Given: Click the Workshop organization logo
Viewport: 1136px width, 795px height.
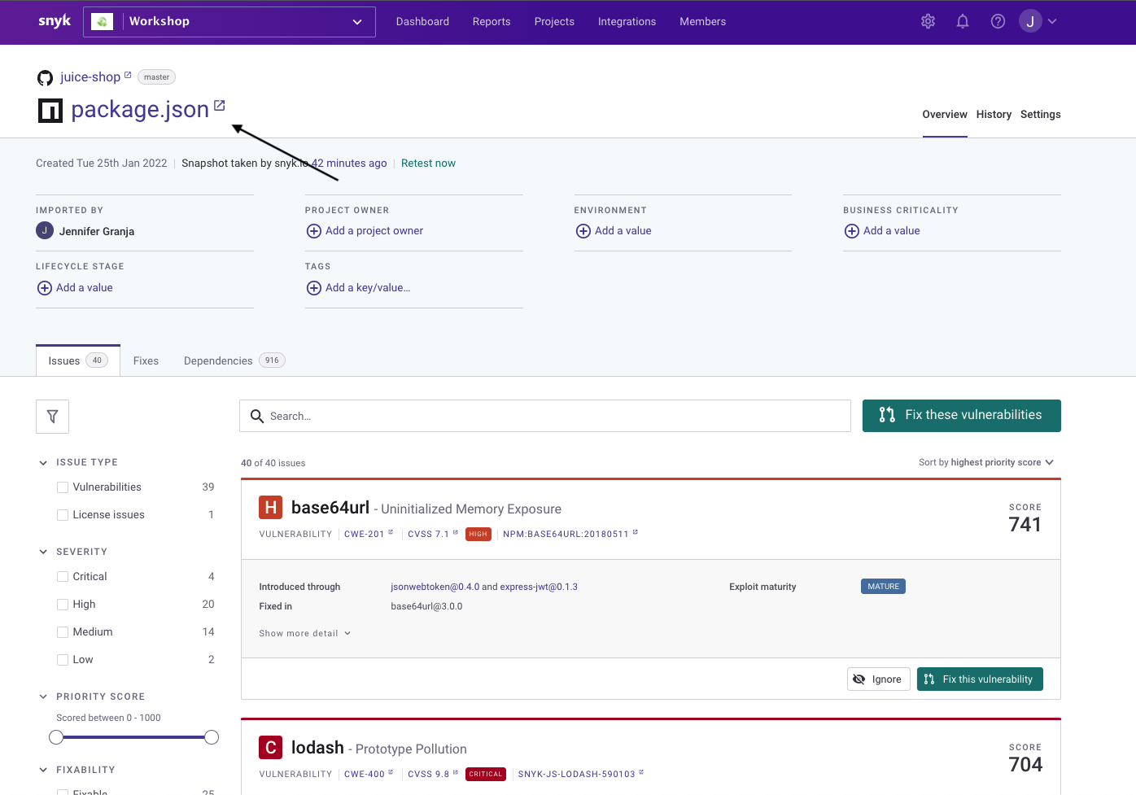Looking at the screenshot, I should 102,22.
